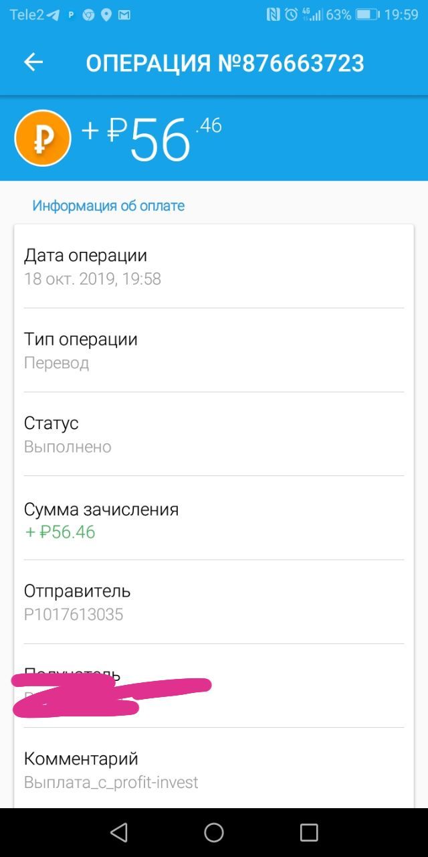Tap the comment text Выплата_с_profit-invest
Viewport: 428px width, 857px height.
(x=111, y=782)
